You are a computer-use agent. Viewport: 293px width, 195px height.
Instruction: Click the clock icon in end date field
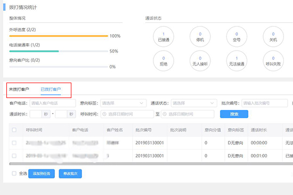click(x=165, y=114)
